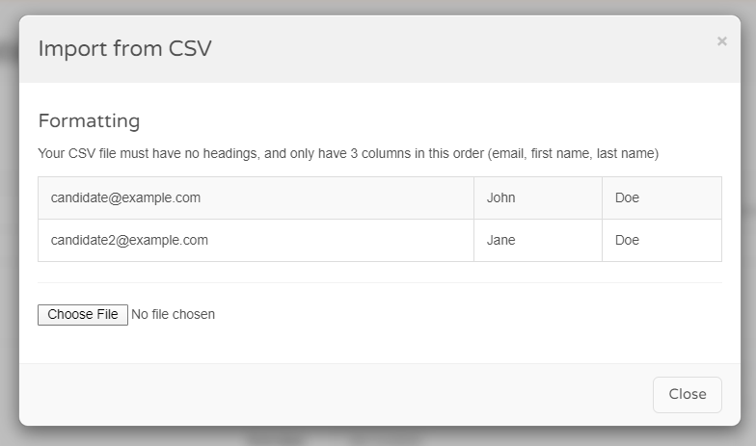Dismiss the dialog with the X icon
The image size is (756, 446).
pyautogui.click(x=721, y=41)
